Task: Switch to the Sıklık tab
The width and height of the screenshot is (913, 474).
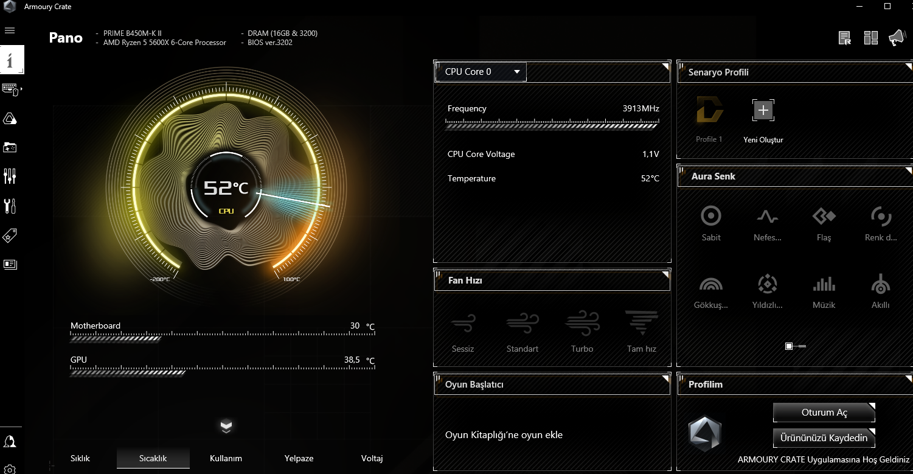Action: pos(80,458)
